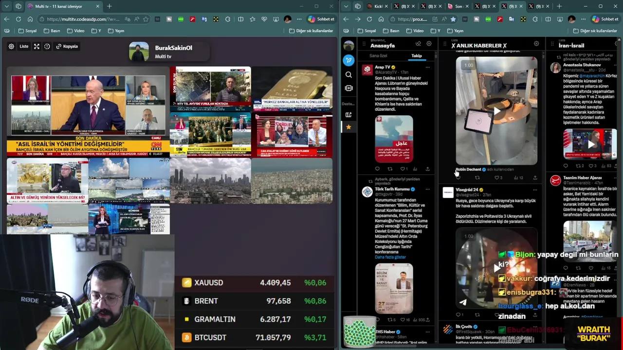Play the Robin Dechant robot video
This screenshot has height=350, width=623.
pyautogui.click(x=496, y=111)
